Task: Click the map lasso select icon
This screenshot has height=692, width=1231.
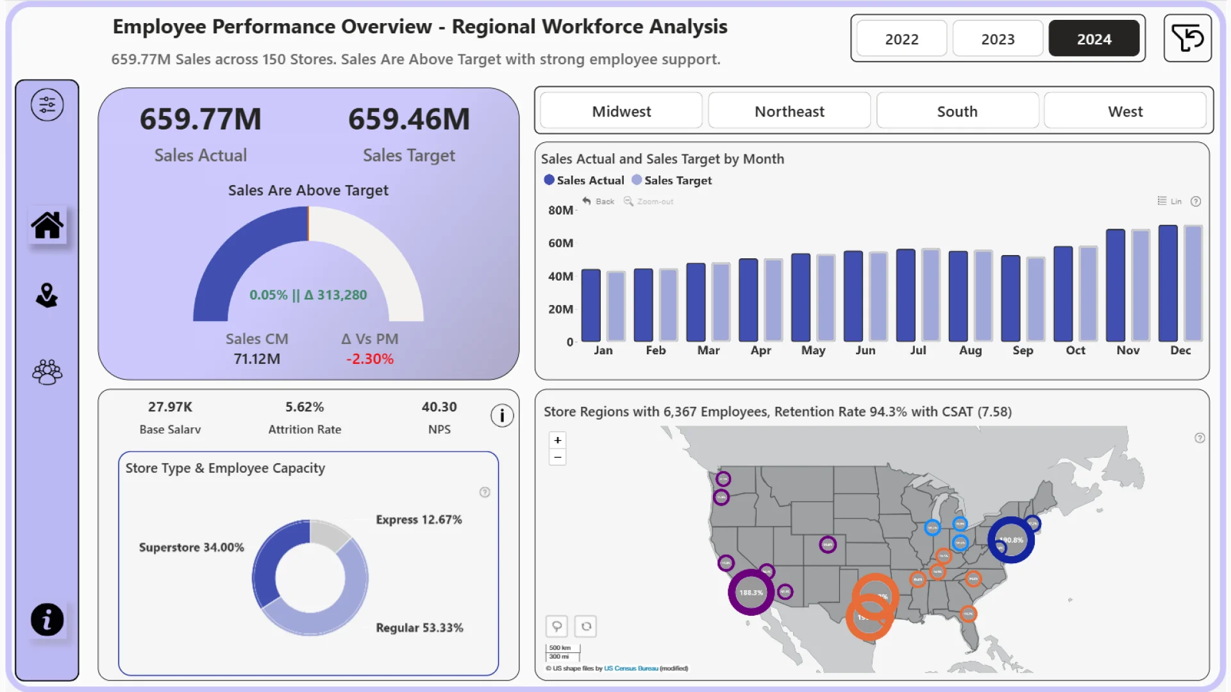Action: coord(557,626)
